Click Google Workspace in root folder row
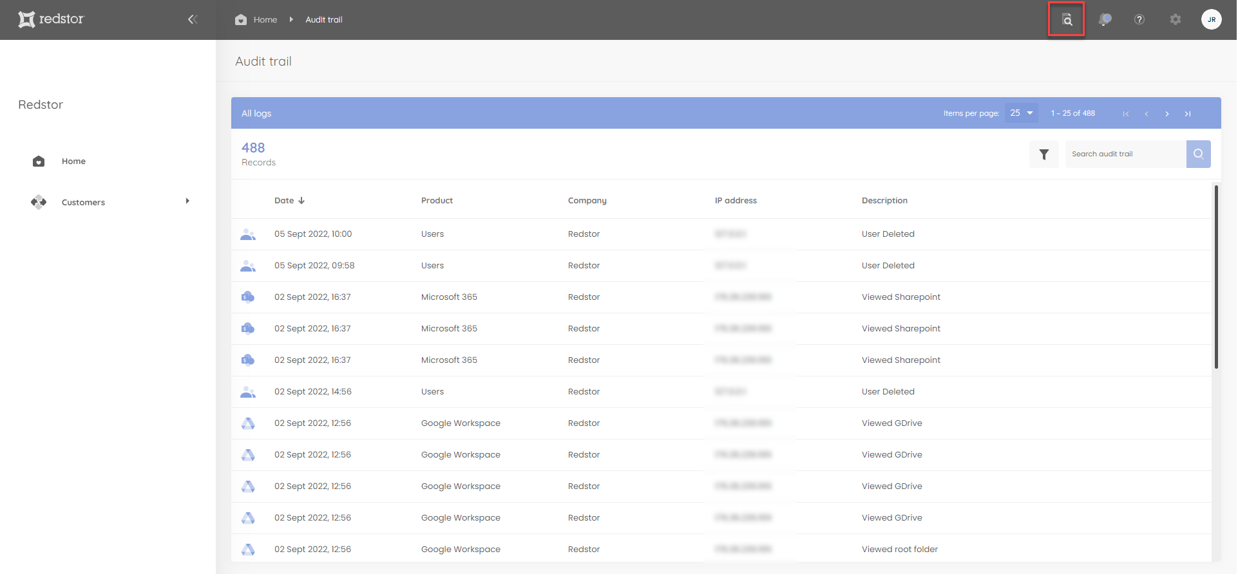The height and width of the screenshot is (574, 1238). [x=461, y=550]
